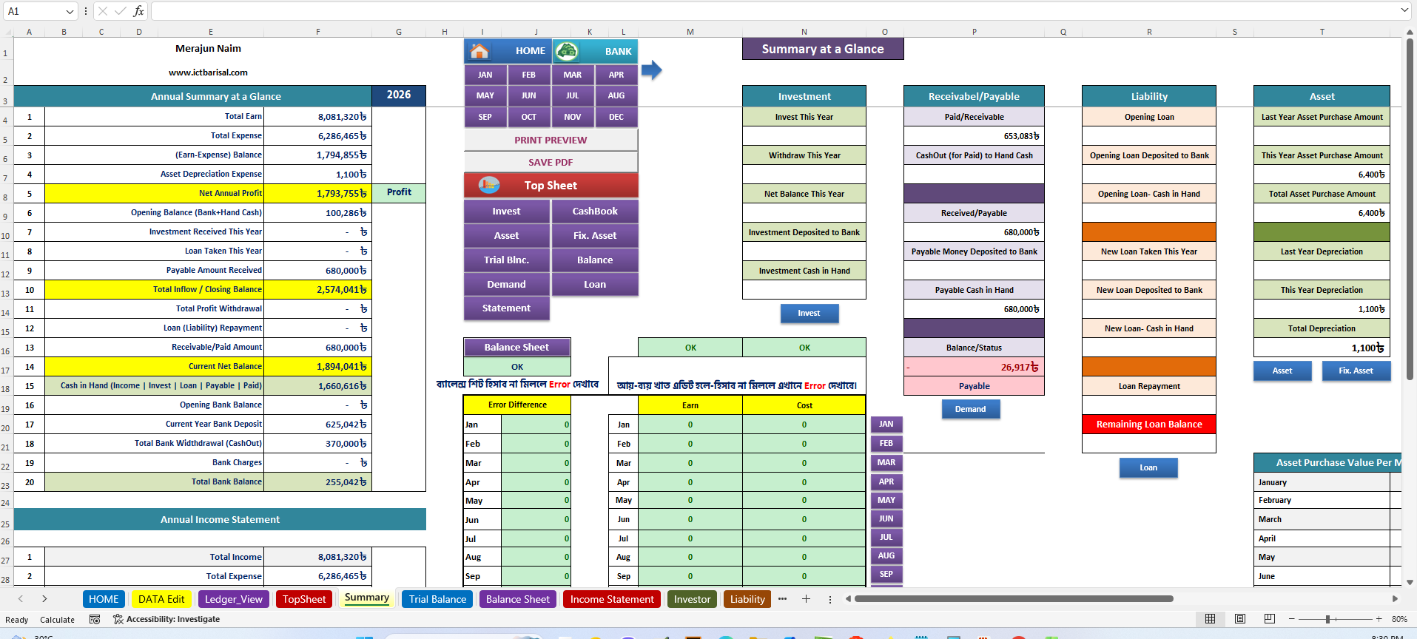Click the select all cells corner

[x=7, y=32]
